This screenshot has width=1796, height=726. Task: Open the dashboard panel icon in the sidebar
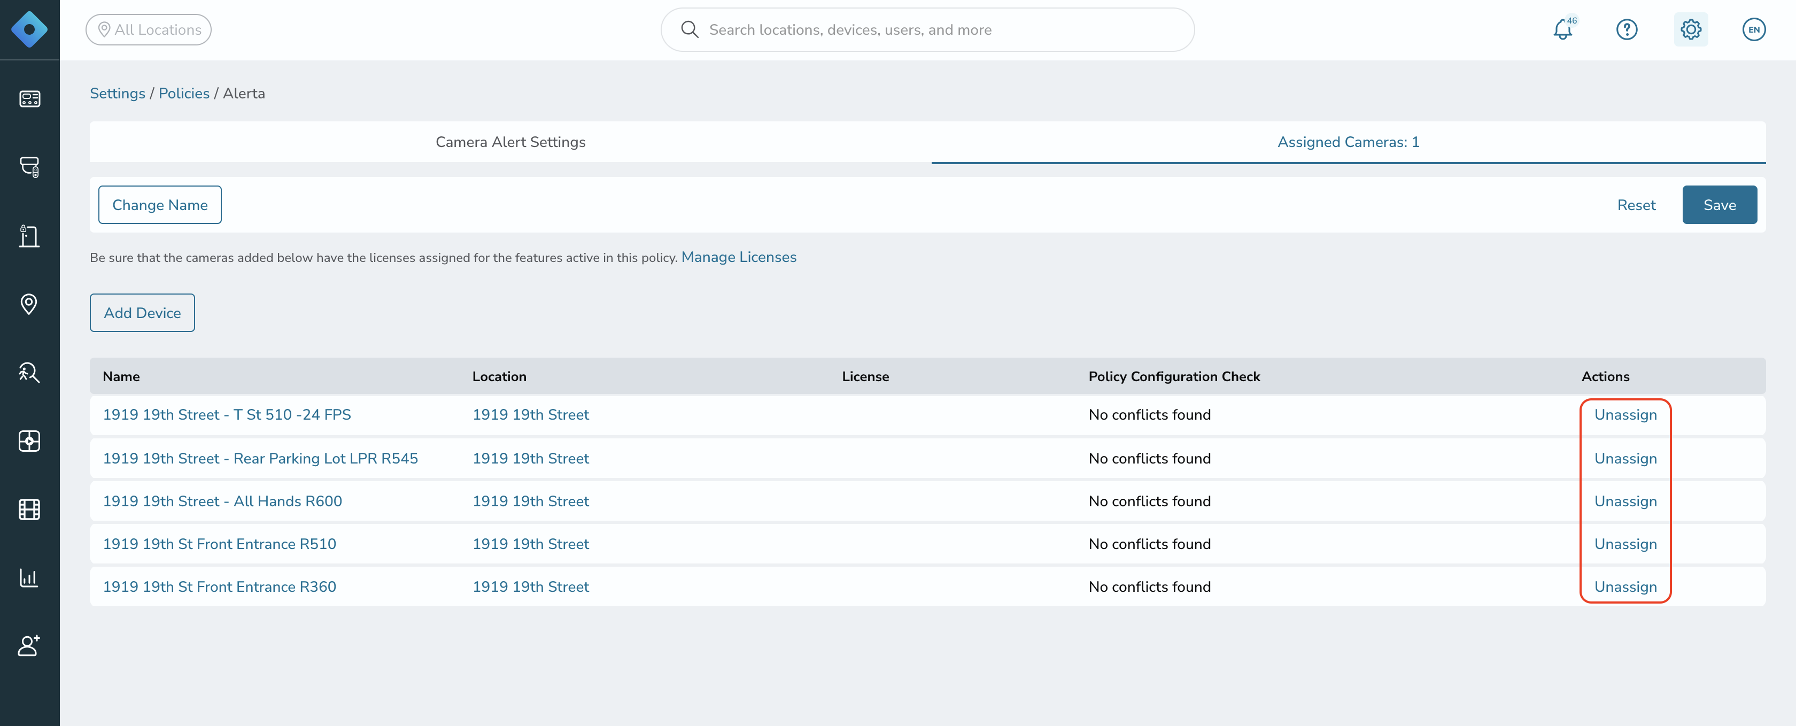[29, 99]
